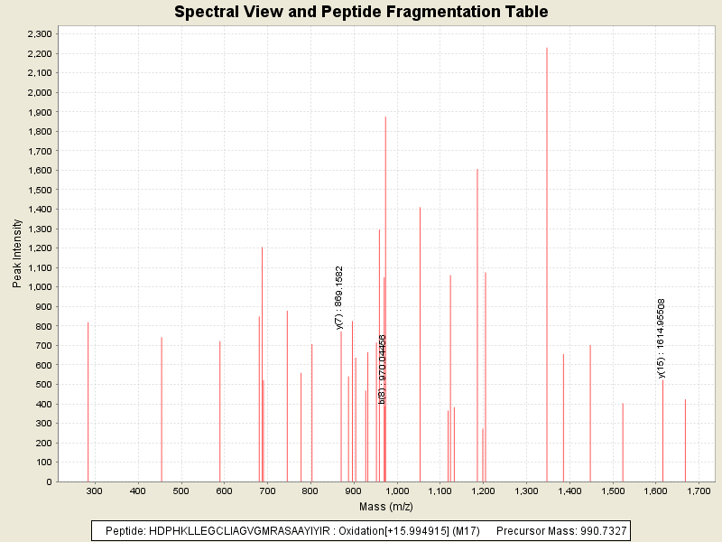Select the b(8) : 970.04456 annotation label

coord(383,369)
